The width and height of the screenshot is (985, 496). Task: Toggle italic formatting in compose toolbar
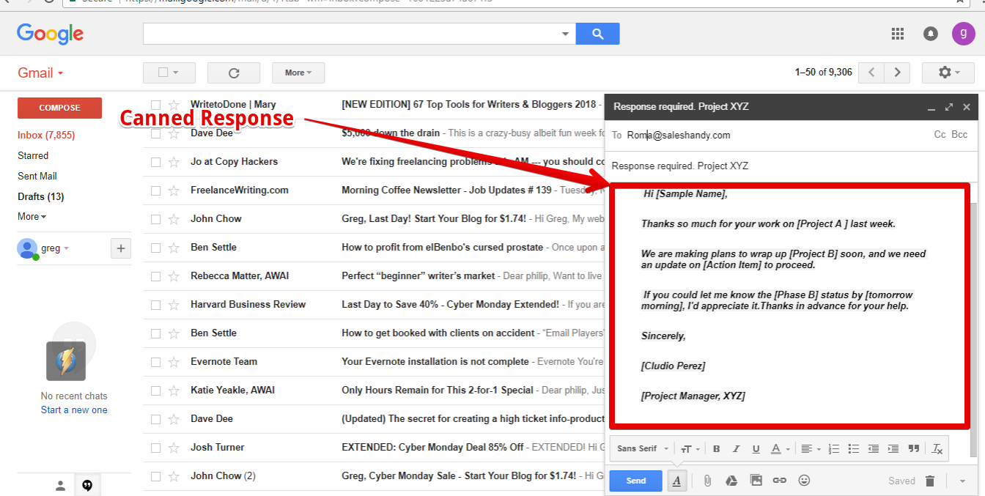[736, 449]
